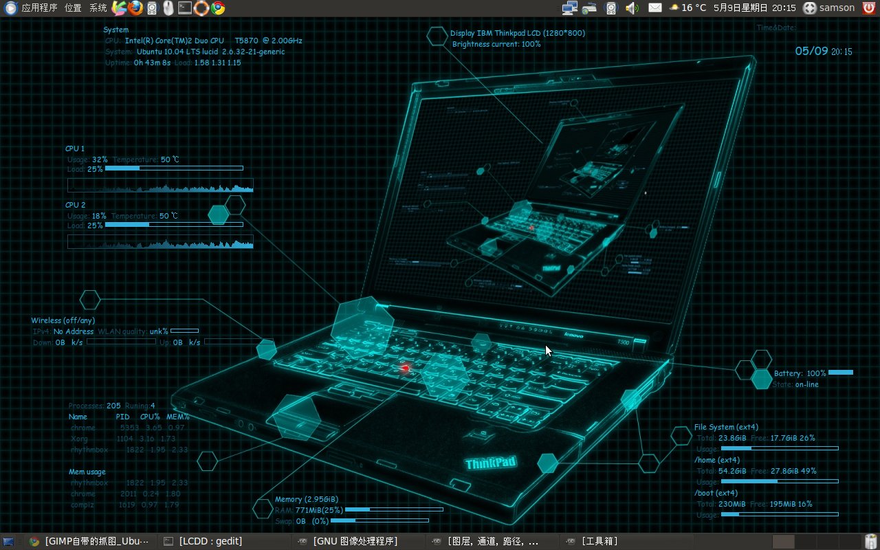The width and height of the screenshot is (880, 550).
Task: Open the calendar from 5月9日星期日 20:15 clock
Action: click(x=754, y=8)
